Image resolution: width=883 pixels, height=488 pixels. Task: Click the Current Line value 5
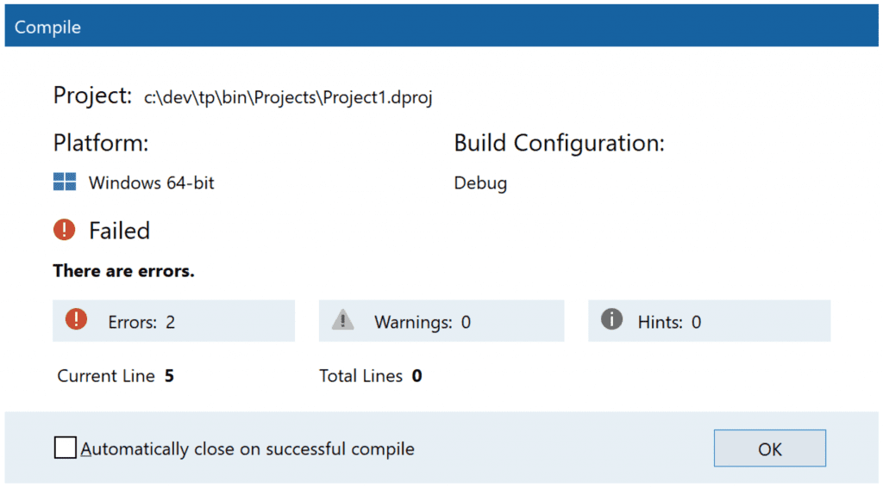click(169, 375)
